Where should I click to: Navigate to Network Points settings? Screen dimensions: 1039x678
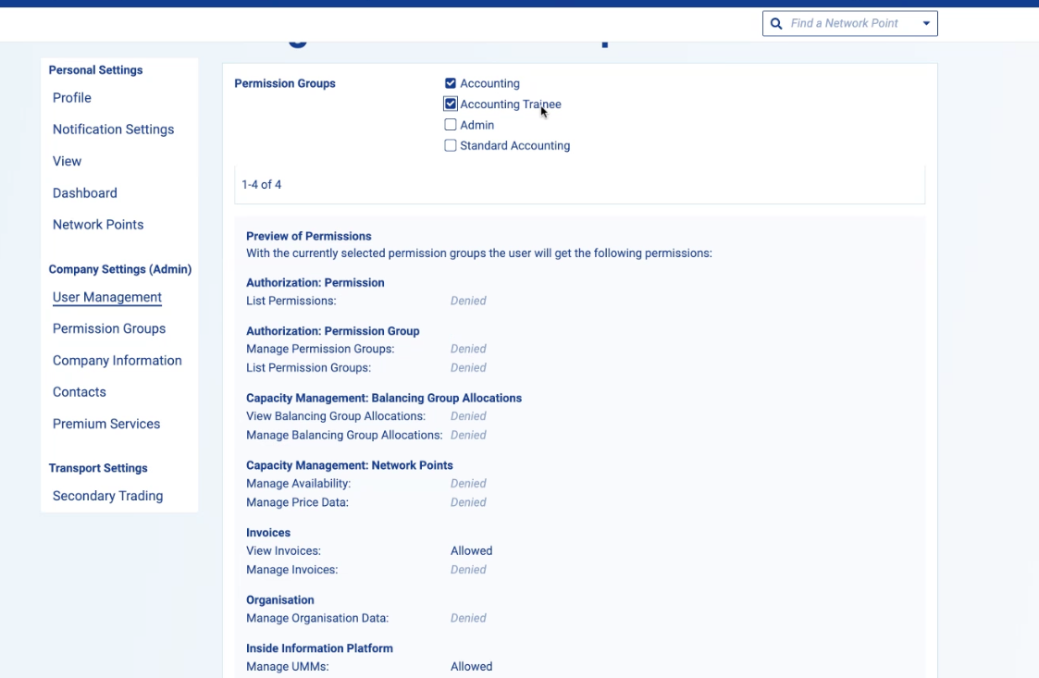tap(98, 225)
